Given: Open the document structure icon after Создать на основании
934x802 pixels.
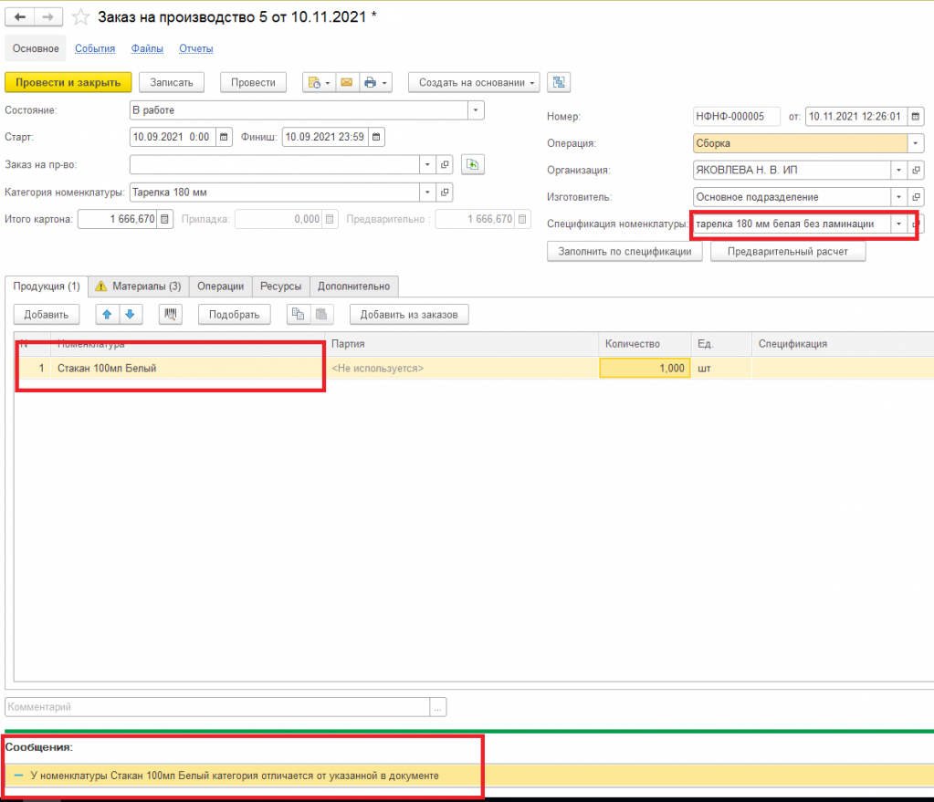Looking at the screenshot, I should (x=559, y=83).
